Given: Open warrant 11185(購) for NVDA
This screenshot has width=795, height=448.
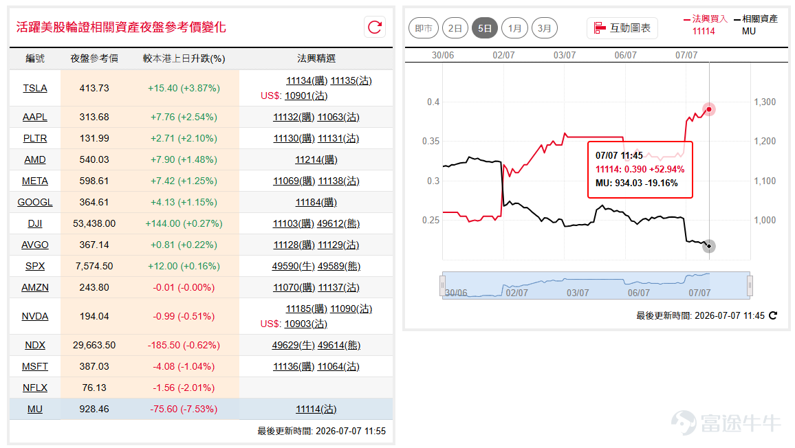Looking at the screenshot, I should coord(306,309).
